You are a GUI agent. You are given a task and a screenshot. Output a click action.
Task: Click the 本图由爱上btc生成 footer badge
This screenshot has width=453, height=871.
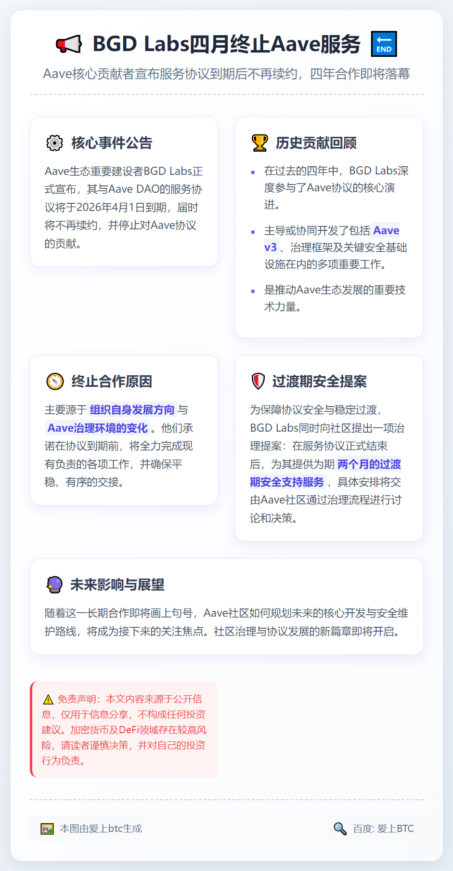[x=91, y=829]
